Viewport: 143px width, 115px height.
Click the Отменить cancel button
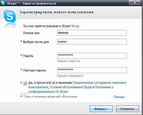(x=127, y=109)
